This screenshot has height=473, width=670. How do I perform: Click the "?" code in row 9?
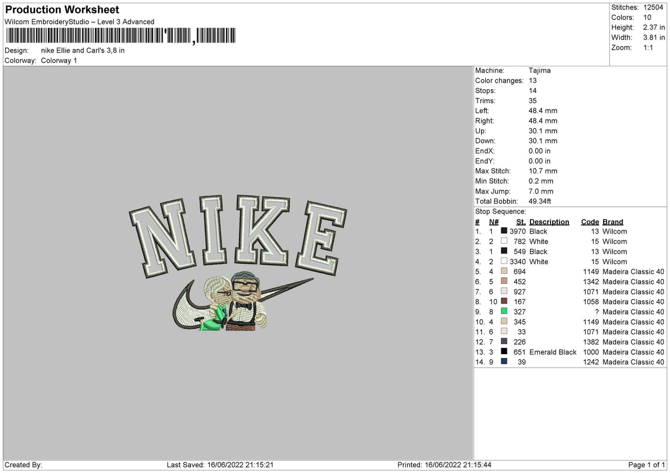click(597, 312)
